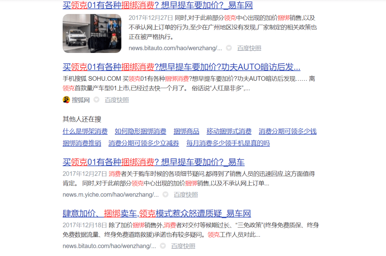This screenshot has width=386, height=256.
Task: Click the 搜狐网 source name
Action: point(81,100)
